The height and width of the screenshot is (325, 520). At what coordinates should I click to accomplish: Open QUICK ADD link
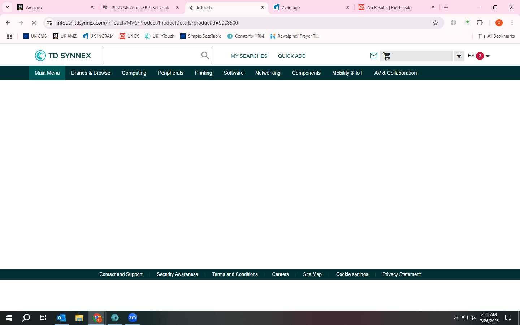click(292, 56)
